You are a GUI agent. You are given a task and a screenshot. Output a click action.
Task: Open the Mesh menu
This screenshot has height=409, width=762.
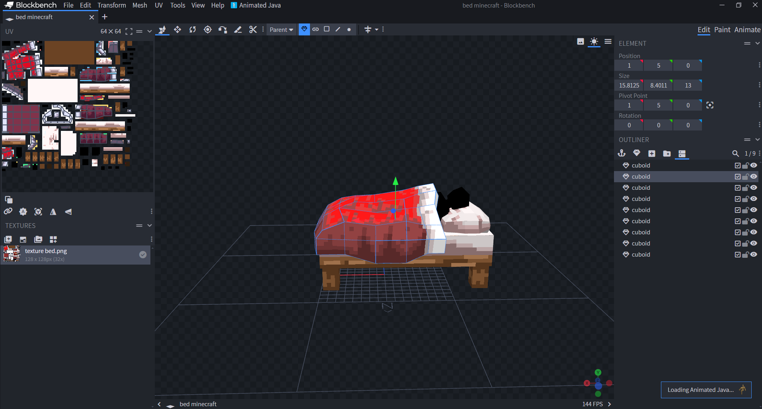(140, 5)
